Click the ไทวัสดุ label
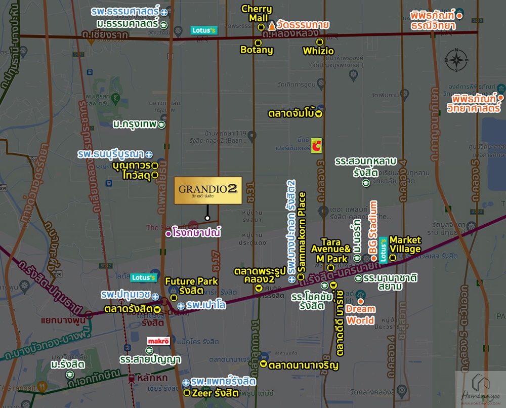The image size is (506, 408). pos(137,175)
